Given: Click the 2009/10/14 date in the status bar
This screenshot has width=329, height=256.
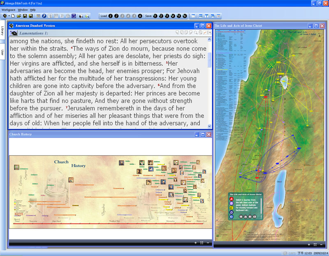Looking at the screenshot, I should [x=320, y=253].
